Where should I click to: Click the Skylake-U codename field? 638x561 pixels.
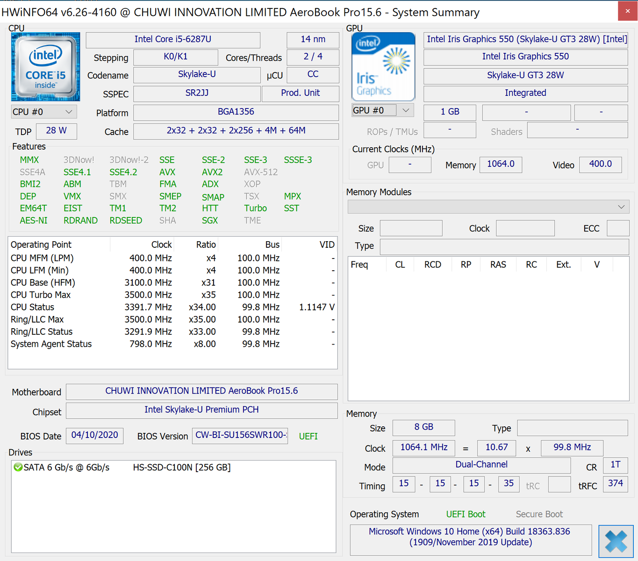(x=197, y=75)
